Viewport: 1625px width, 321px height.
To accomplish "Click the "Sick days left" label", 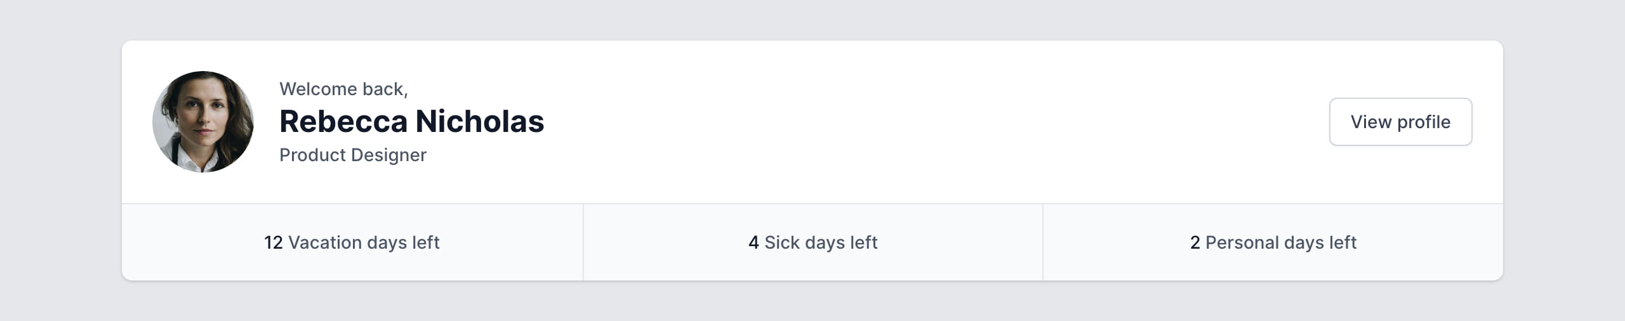I will point(821,242).
